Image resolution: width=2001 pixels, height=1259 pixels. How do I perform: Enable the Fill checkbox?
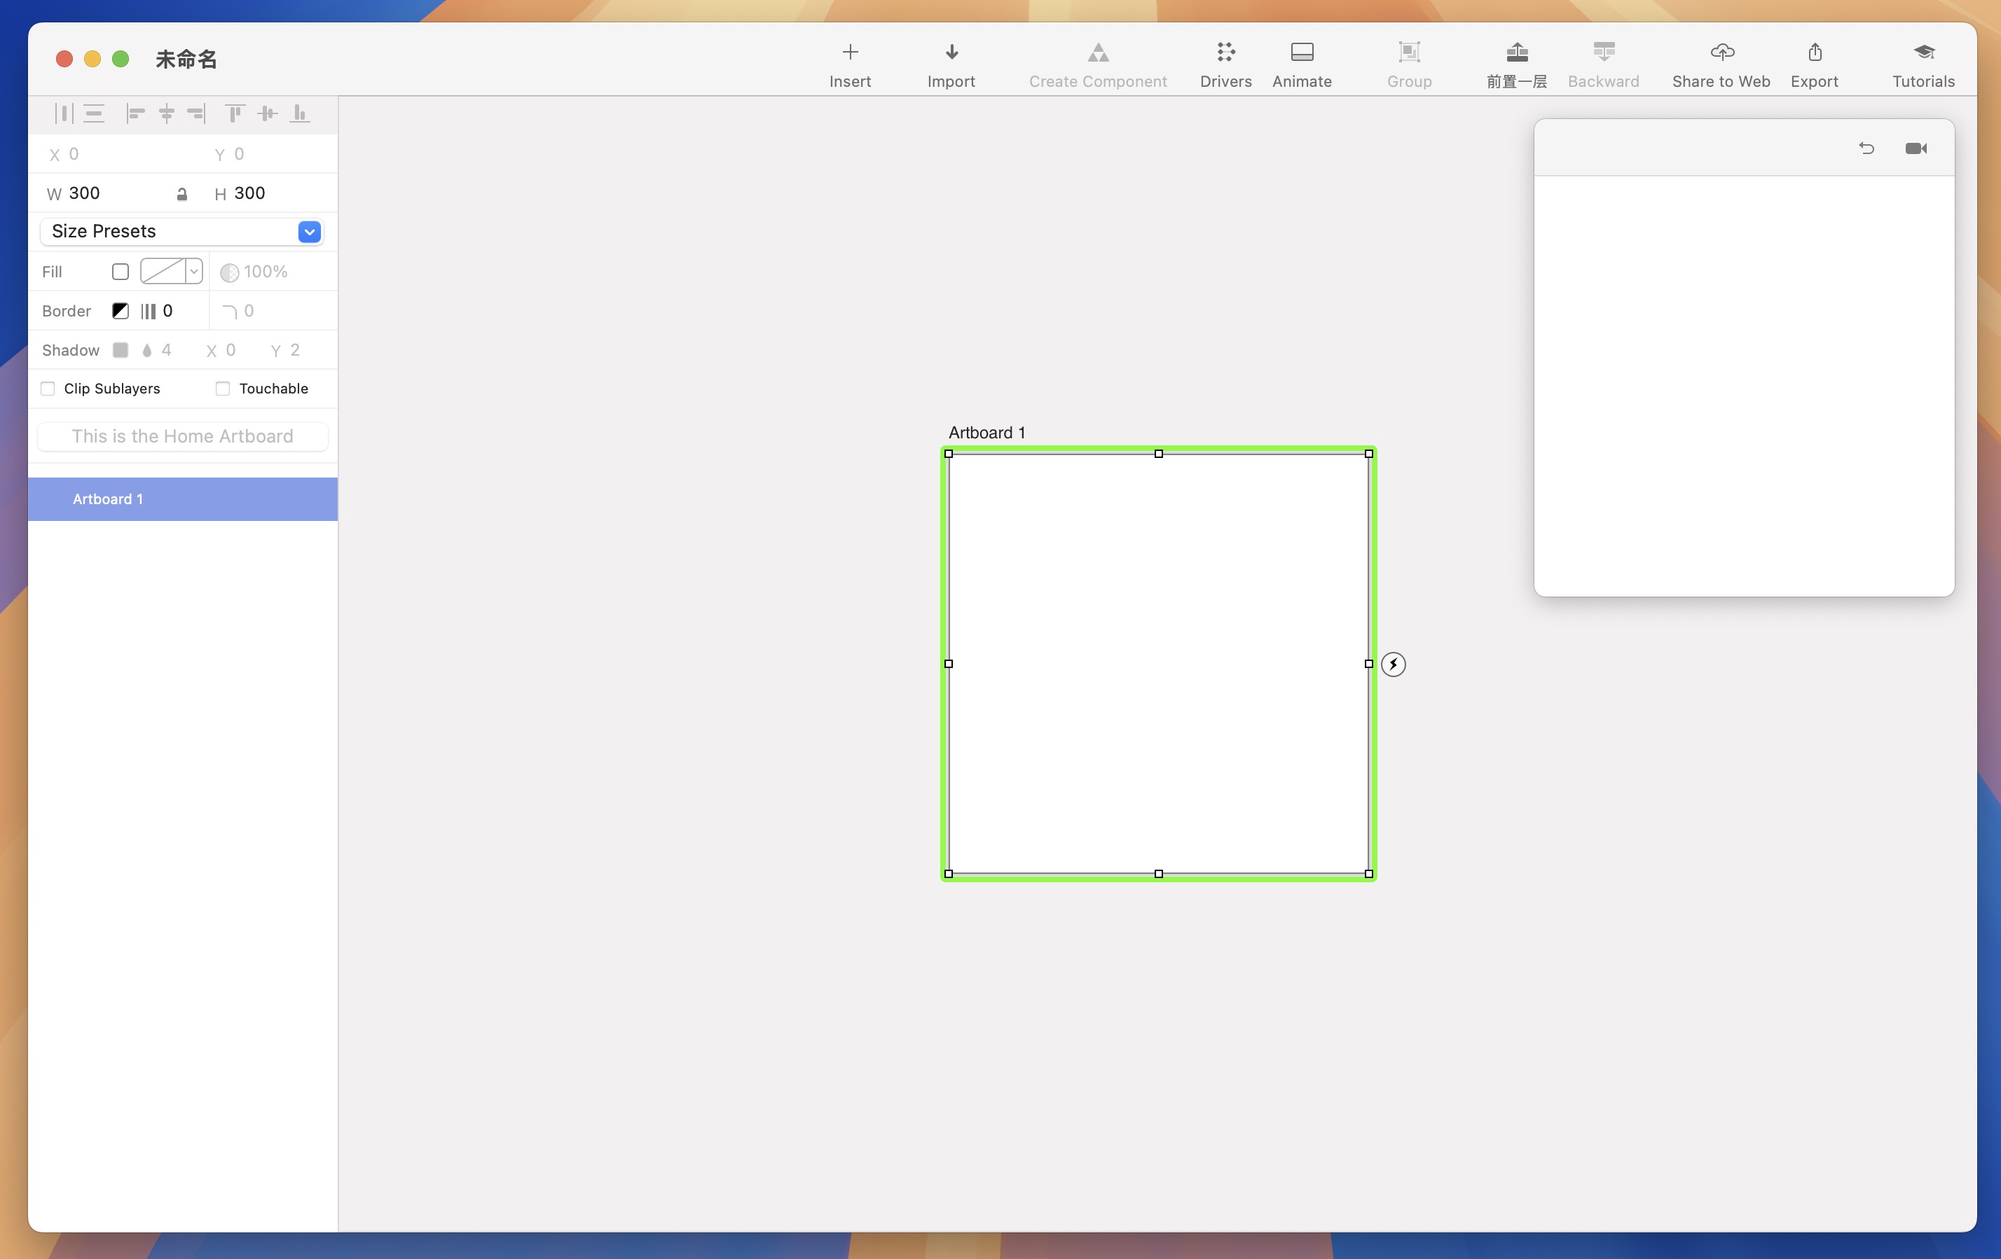(120, 272)
